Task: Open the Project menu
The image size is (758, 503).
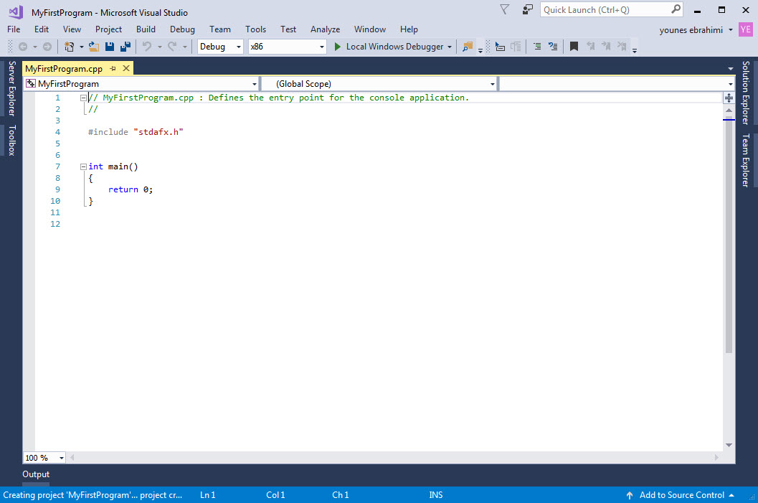Action: [x=108, y=29]
